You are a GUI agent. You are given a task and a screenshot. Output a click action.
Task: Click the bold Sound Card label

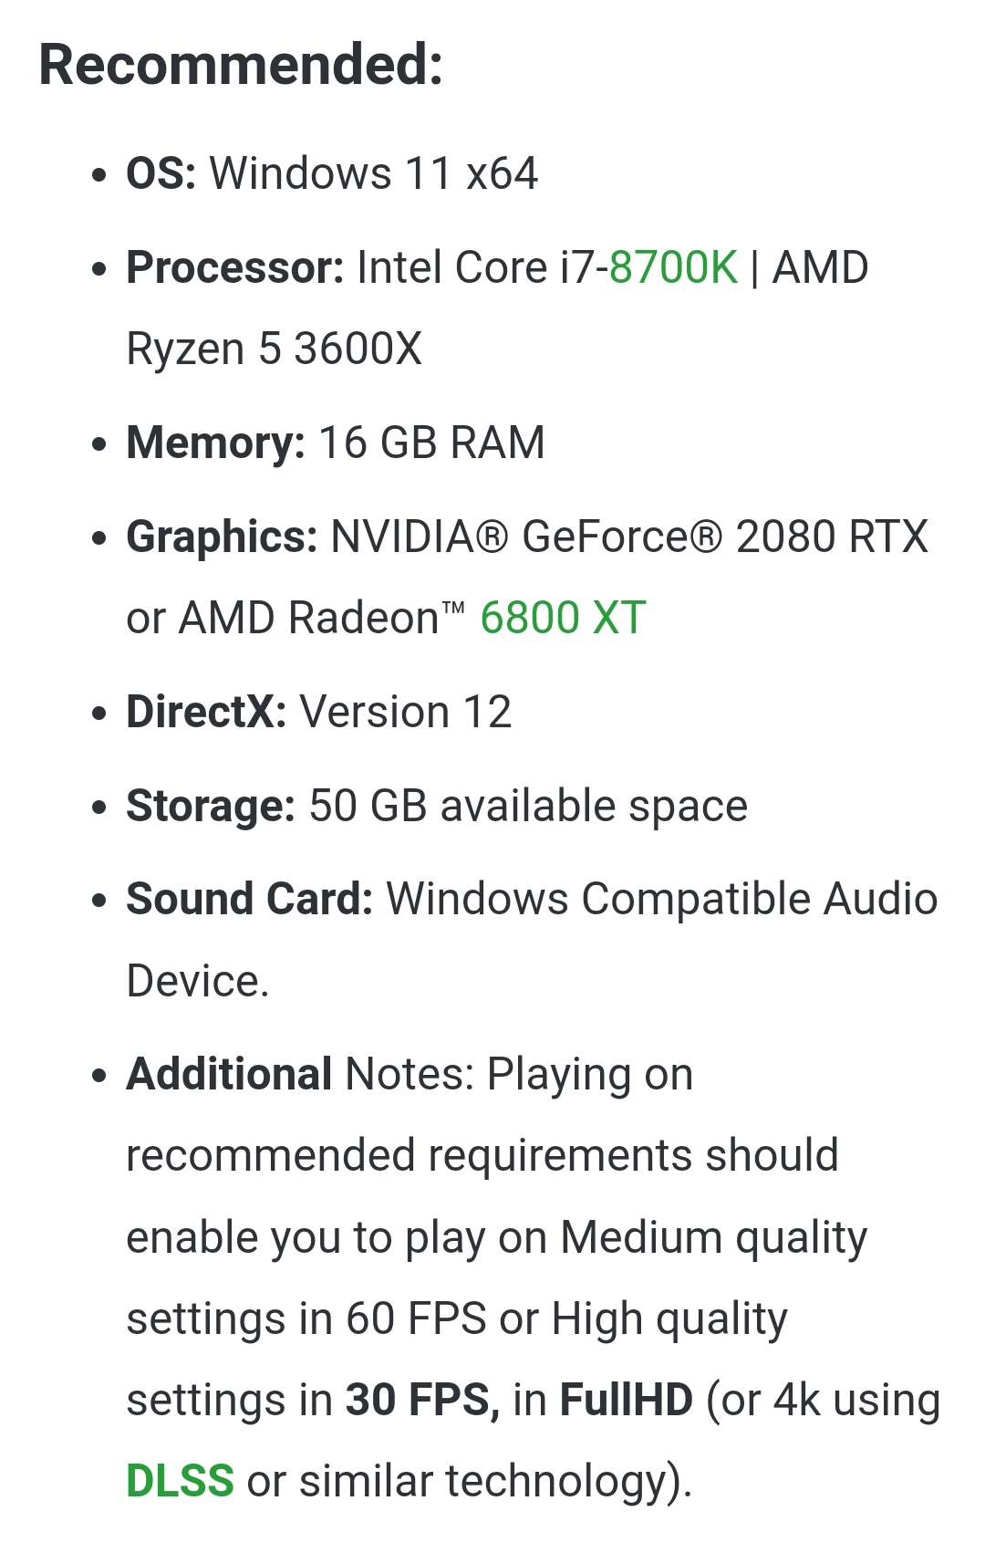pos(249,900)
